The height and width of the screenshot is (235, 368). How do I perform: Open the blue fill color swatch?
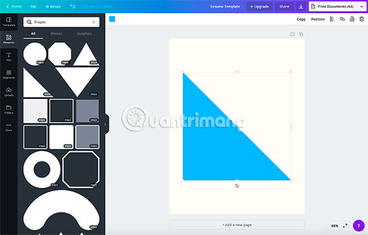pos(112,19)
